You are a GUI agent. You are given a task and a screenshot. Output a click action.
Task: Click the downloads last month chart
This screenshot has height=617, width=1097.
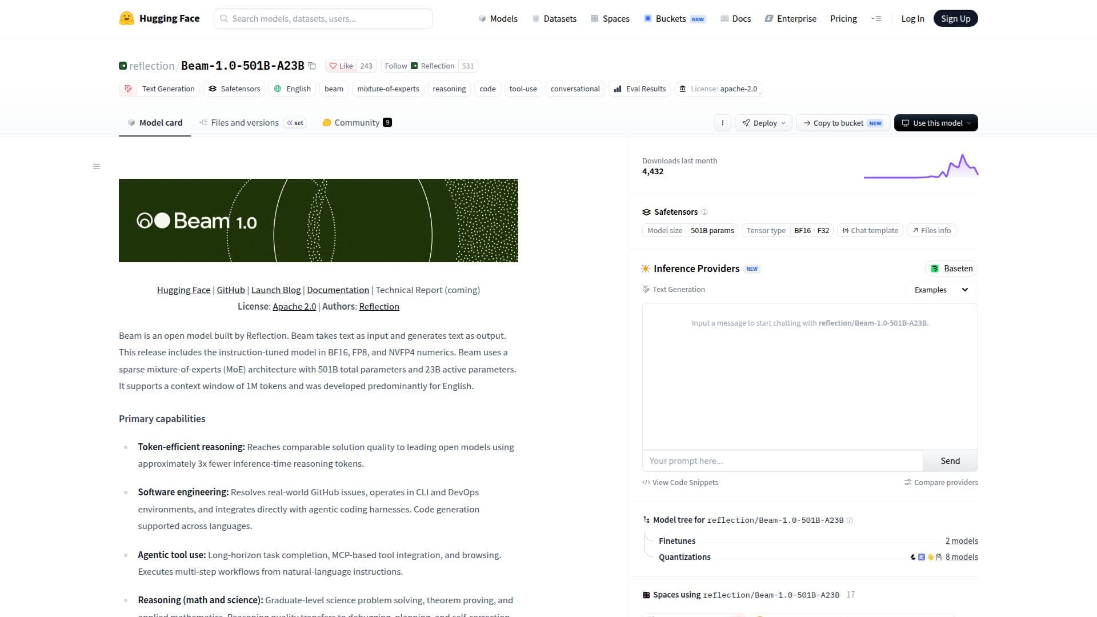(921, 166)
